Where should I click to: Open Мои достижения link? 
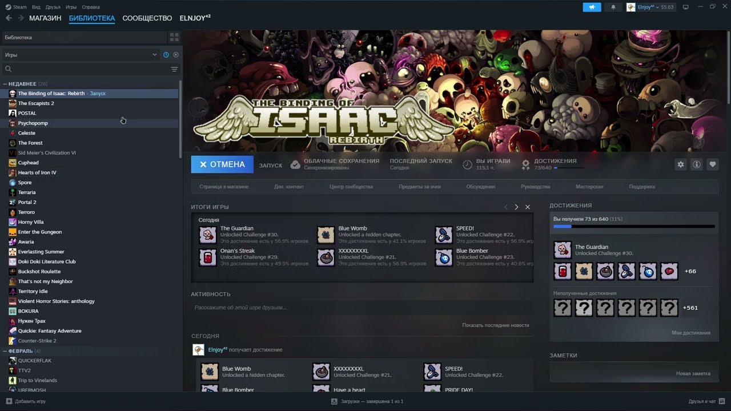click(691, 333)
